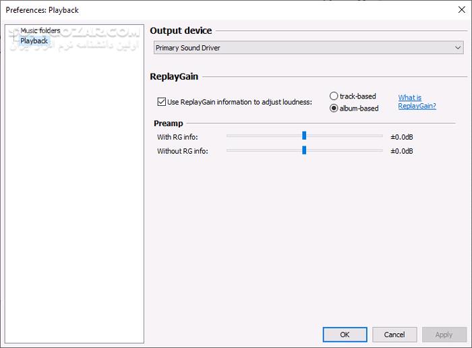This screenshot has width=472, height=348.
Task: Choose the track-based radio button
Action: point(334,96)
